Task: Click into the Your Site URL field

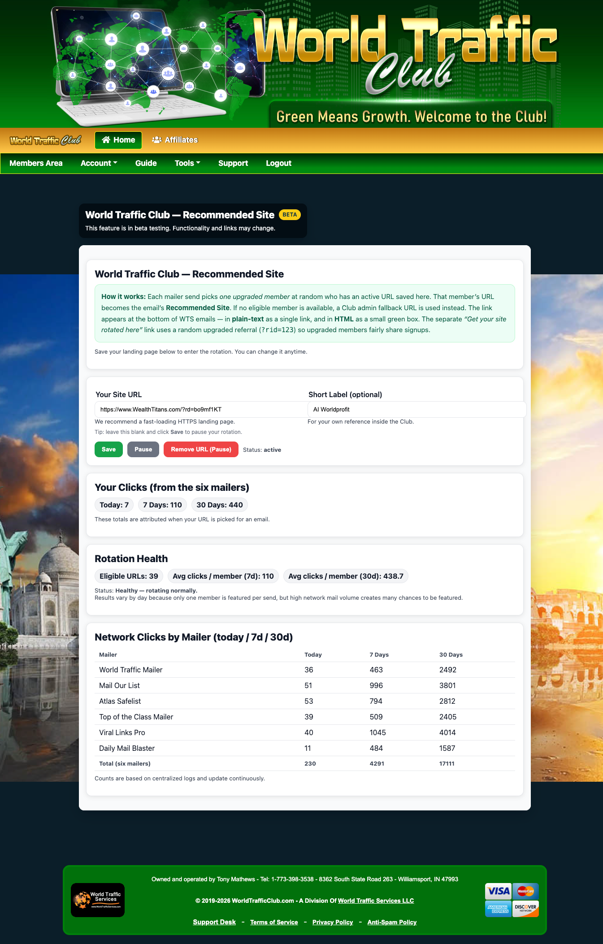Action: [200, 409]
